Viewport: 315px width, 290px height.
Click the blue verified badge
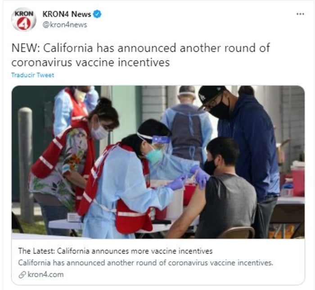(98, 14)
